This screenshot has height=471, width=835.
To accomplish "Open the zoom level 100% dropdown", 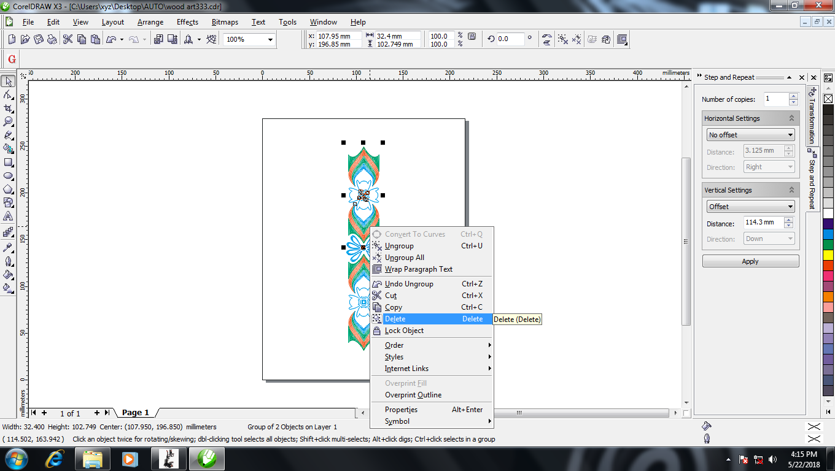I will 270,39.
